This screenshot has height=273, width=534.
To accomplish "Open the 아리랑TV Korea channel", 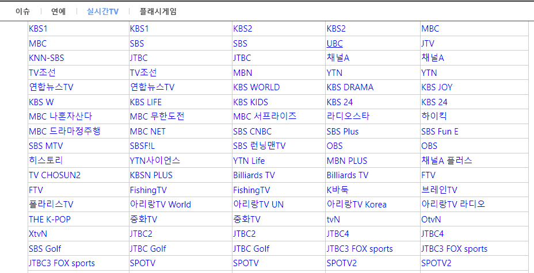I will [x=356, y=205].
